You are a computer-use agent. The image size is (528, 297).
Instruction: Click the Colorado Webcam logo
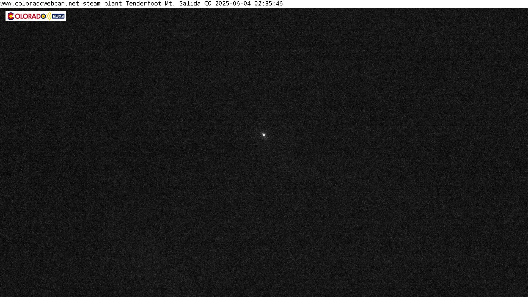coord(36,16)
